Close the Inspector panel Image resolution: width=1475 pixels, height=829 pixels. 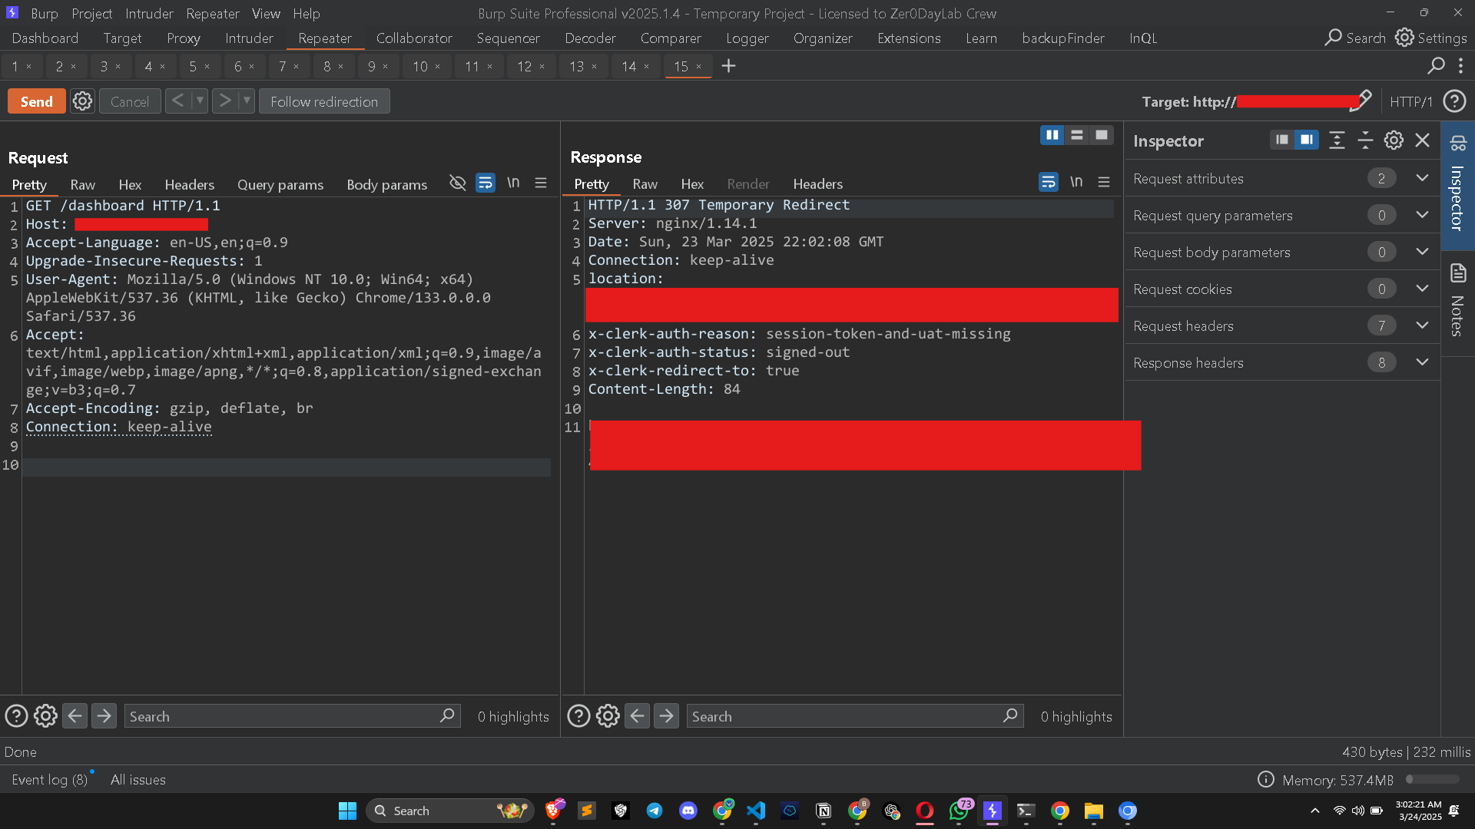point(1422,140)
